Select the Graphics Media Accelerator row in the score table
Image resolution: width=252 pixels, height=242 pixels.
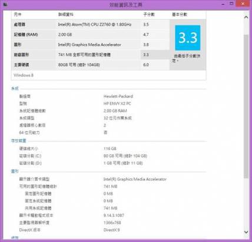tap(91, 45)
